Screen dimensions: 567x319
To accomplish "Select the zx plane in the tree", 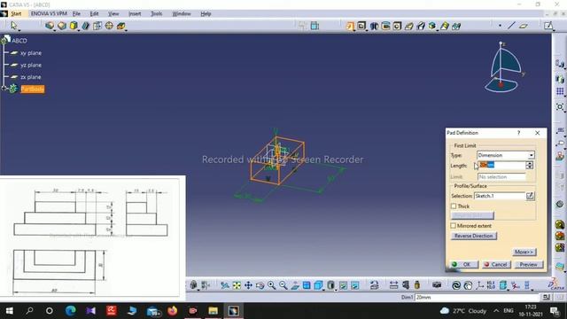I will click(x=31, y=77).
